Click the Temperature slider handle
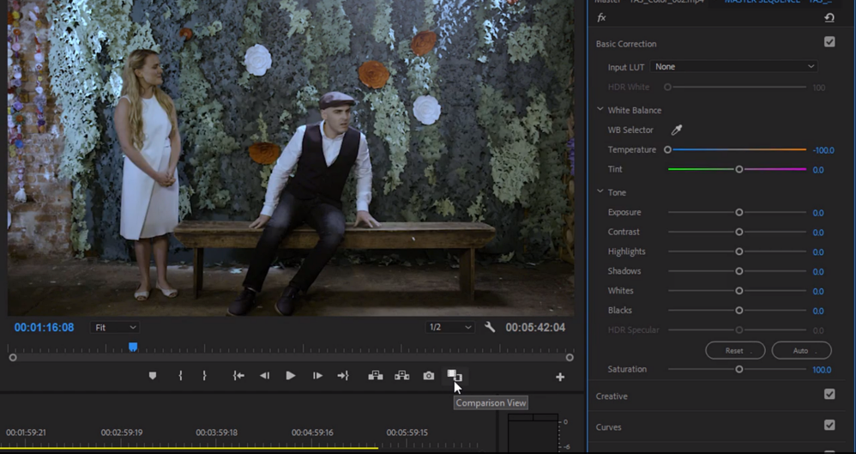 [x=667, y=149]
